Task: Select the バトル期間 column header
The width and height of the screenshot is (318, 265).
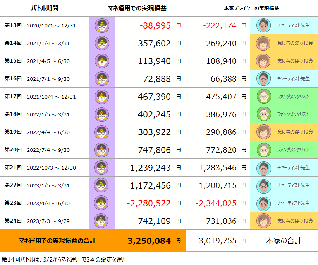Action: point(45,8)
